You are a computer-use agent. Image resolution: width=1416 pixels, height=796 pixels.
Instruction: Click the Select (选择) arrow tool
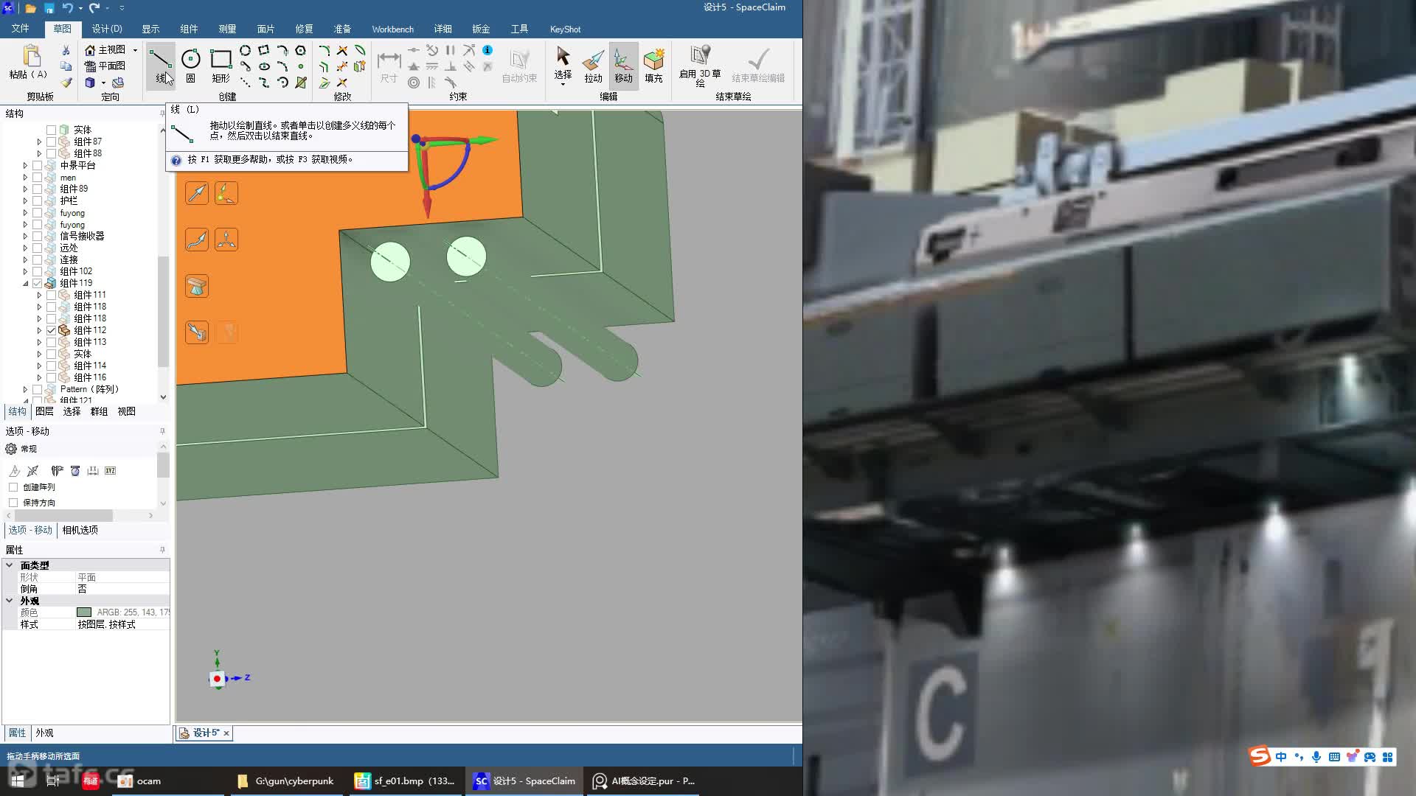(563, 63)
